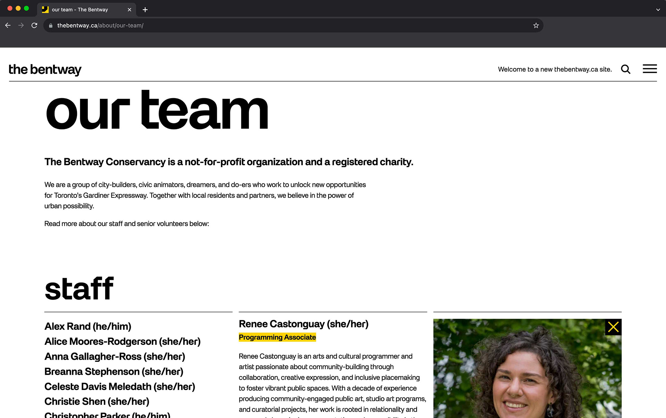Open Alice Moores-Rodgerson (she/her) profile
Viewport: 666px width, 418px height.
point(122,341)
